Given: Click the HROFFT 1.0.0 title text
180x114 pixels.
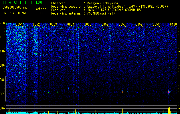Looking at the screenshot, I should [x=23, y=2].
